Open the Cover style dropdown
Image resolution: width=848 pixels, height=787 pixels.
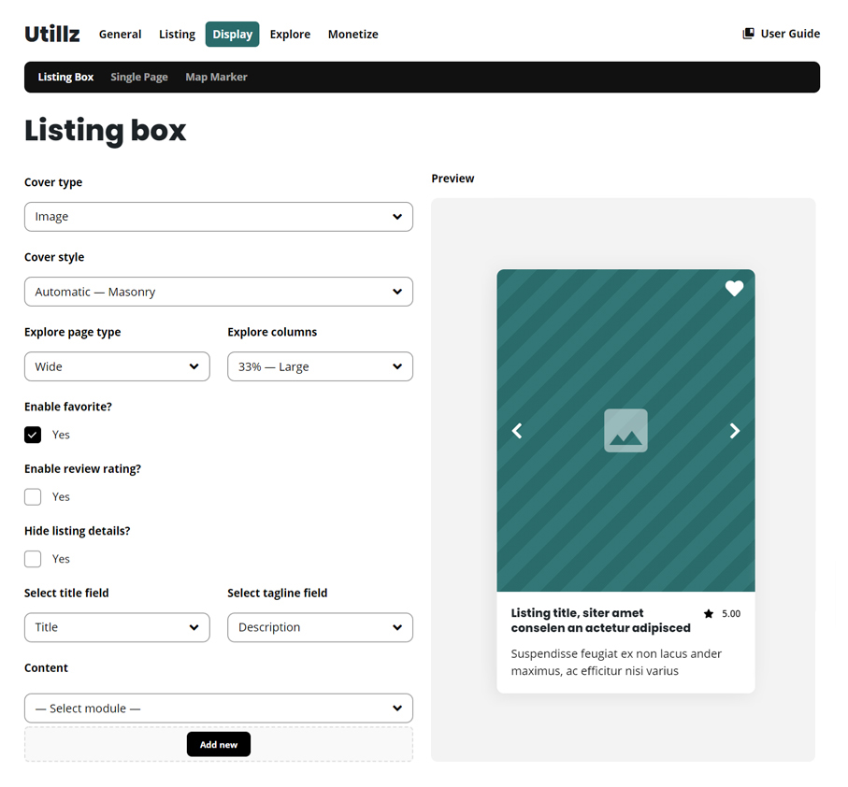click(x=219, y=292)
